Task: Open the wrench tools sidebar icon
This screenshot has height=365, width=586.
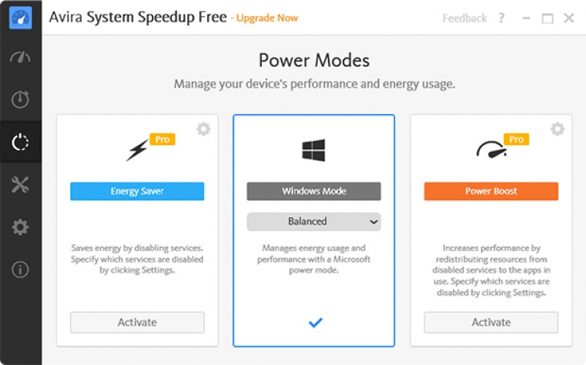Action: (21, 184)
